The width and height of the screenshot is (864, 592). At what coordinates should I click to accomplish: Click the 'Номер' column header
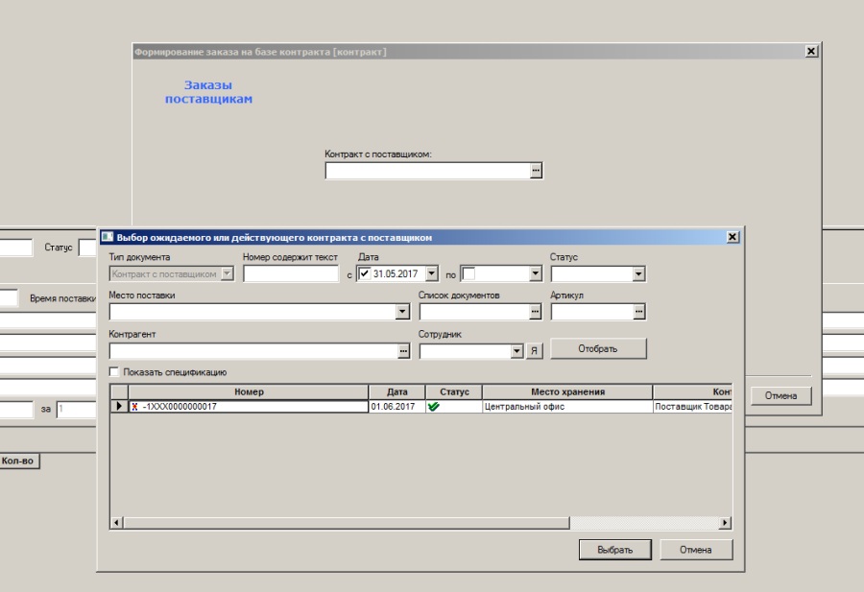(249, 392)
